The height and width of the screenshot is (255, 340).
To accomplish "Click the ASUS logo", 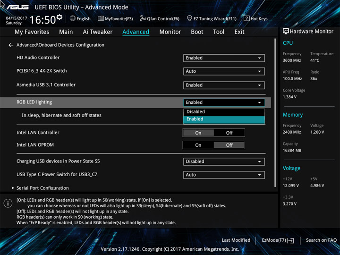I will tap(17, 7).
